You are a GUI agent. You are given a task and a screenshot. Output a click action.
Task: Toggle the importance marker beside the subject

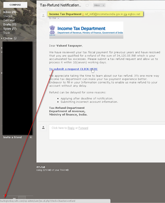coord(87,5)
